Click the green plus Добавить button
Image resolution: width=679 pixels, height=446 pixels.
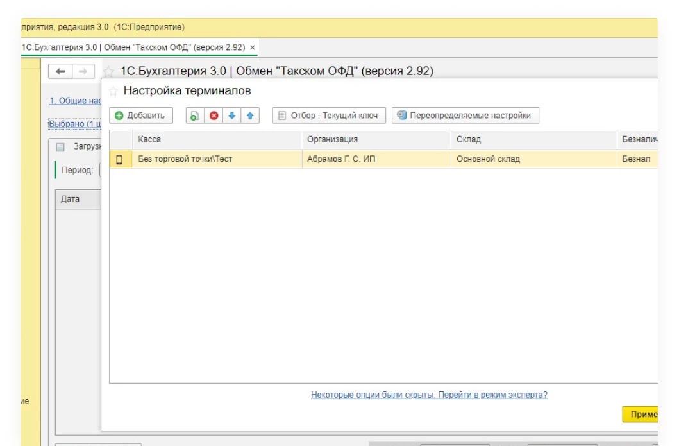[x=141, y=116]
